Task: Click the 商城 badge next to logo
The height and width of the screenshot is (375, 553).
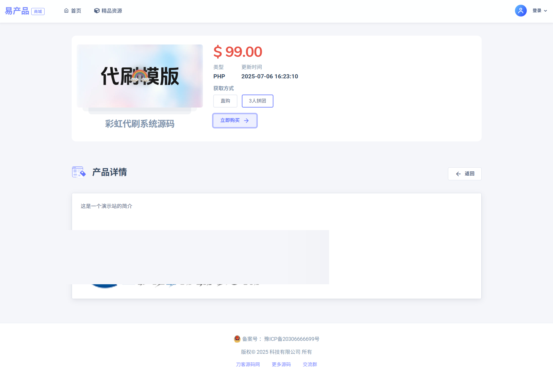Action: pos(38,11)
